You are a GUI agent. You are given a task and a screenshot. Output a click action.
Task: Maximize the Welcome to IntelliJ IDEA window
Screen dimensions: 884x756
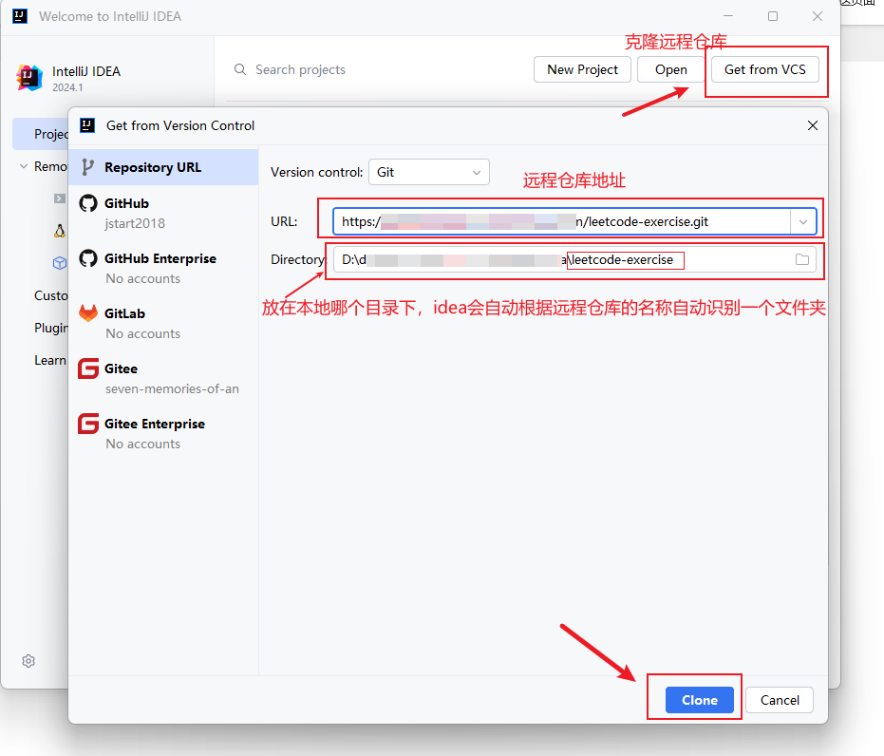click(x=773, y=16)
